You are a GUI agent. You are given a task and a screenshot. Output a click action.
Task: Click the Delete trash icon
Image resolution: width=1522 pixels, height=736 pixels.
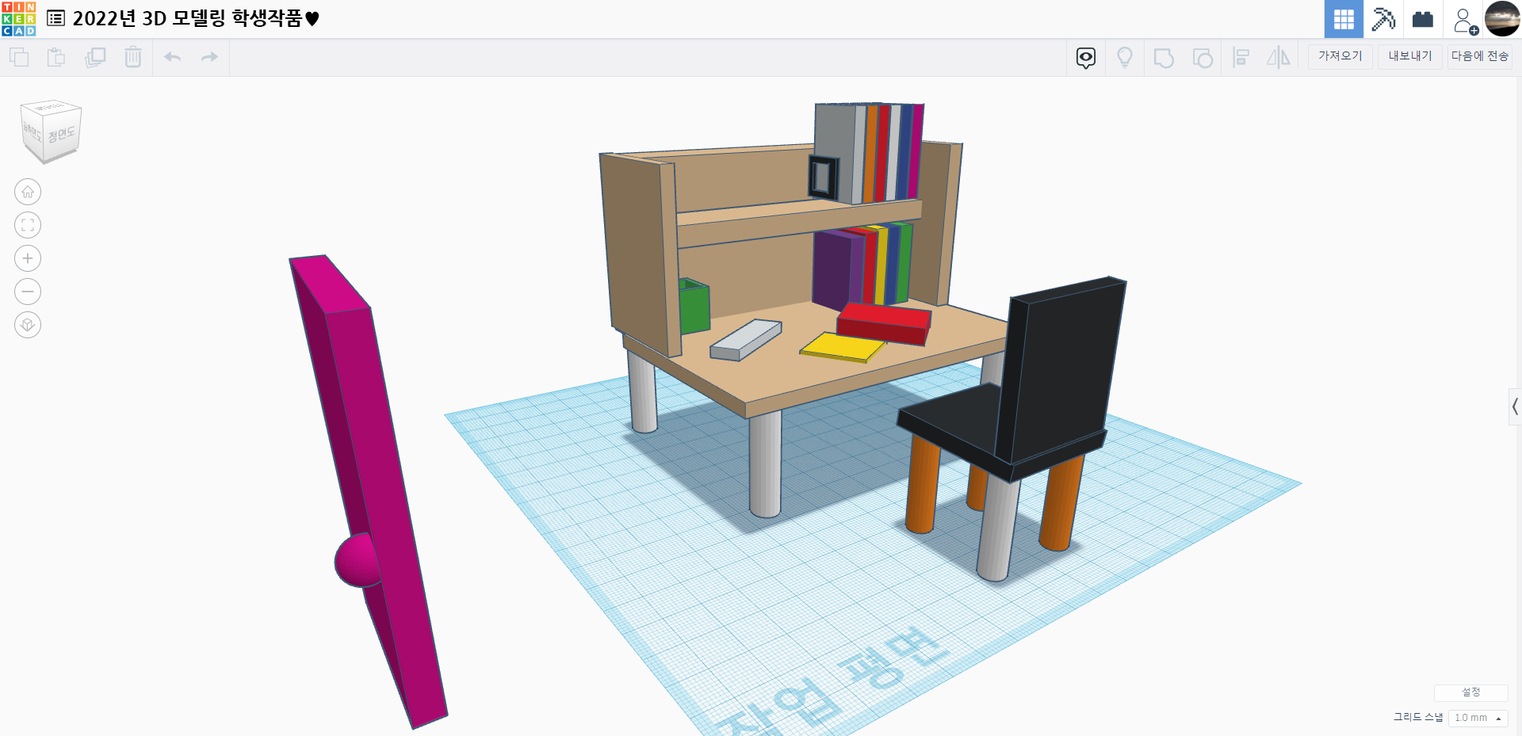[x=133, y=57]
